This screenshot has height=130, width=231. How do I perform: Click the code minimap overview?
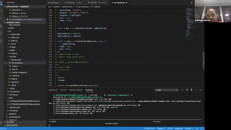tap(194, 23)
